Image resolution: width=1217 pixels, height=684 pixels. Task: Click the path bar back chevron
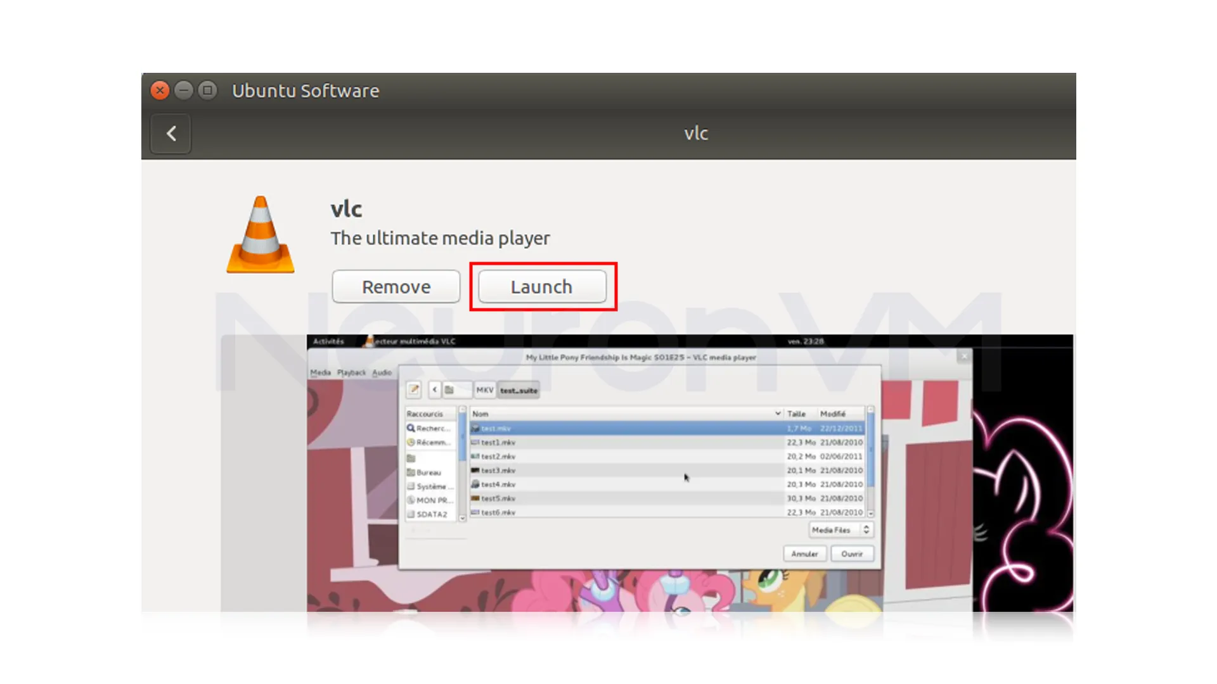435,389
